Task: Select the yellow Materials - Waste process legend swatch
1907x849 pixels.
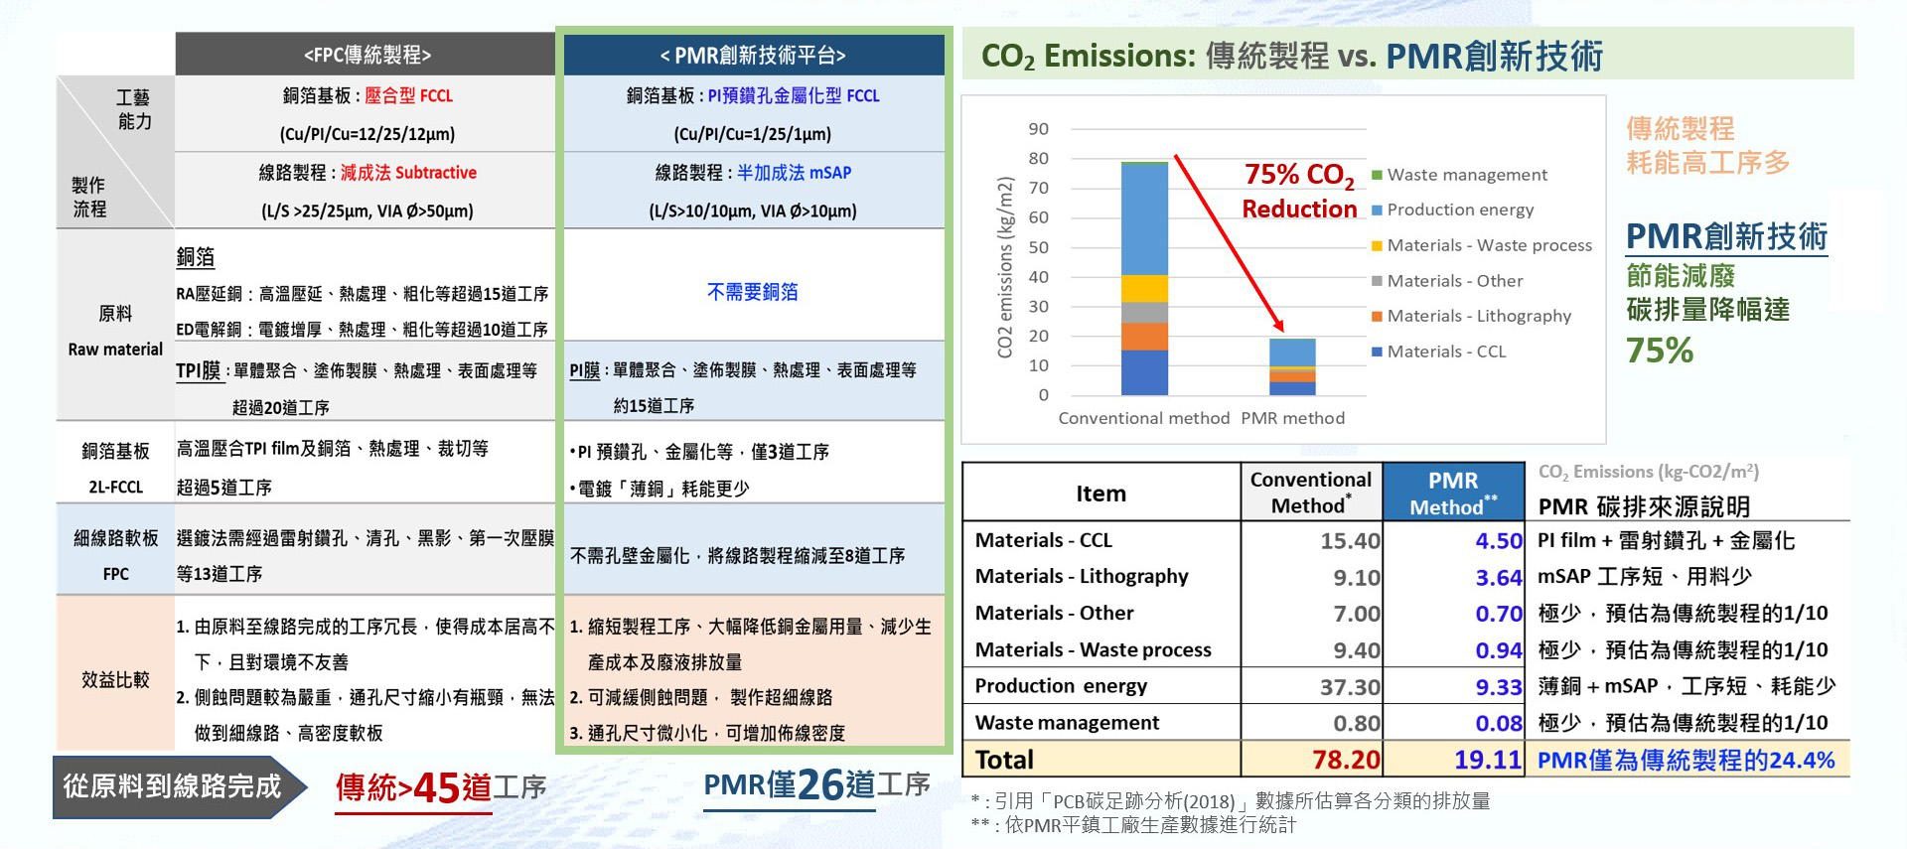Action: point(1377,246)
